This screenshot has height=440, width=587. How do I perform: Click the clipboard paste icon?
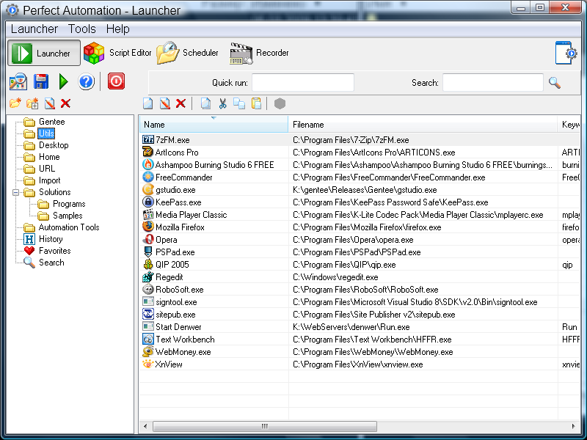tap(256, 103)
